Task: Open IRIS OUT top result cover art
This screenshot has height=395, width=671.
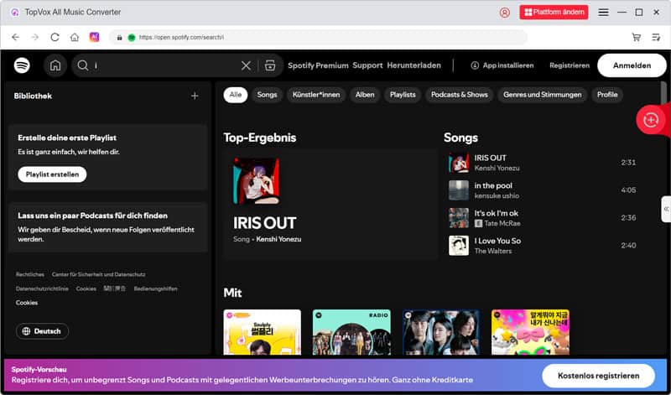Action: point(257,181)
